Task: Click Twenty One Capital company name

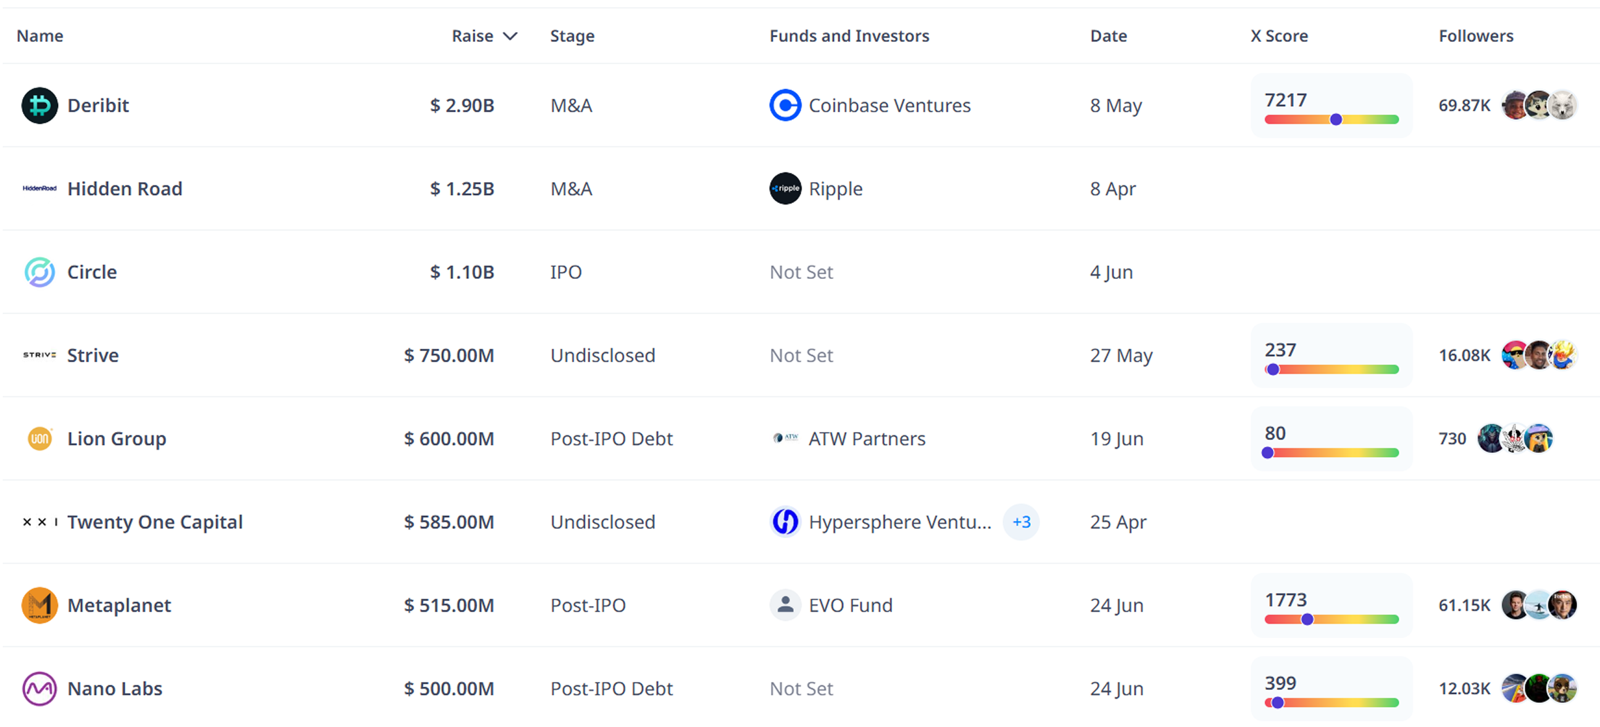Action: (155, 521)
